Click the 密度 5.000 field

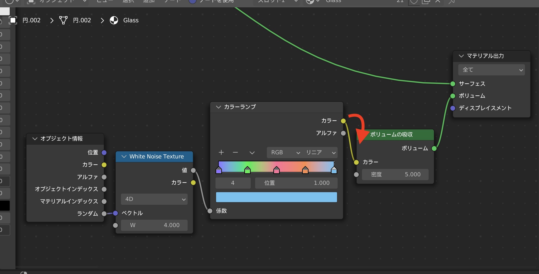pos(395,175)
